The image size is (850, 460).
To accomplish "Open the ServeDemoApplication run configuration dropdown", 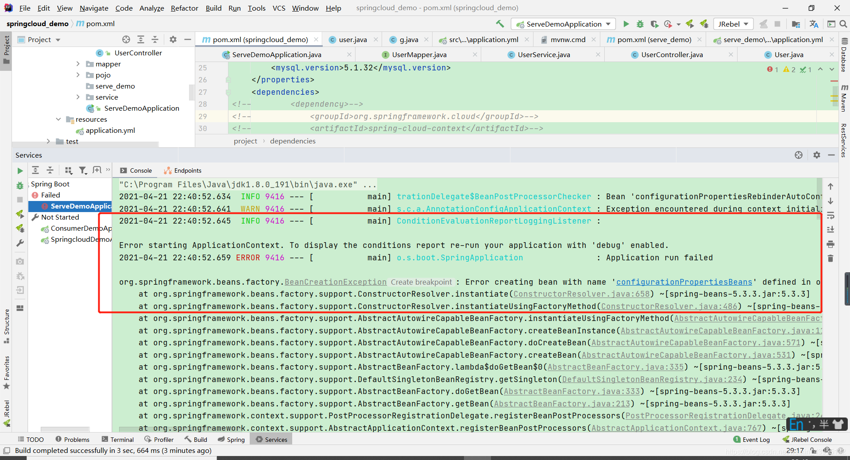I will click(563, 24).
